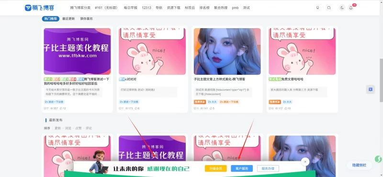Sort latest posts by 浏览
The image size is (383, 177).
[x=68, y=128]
